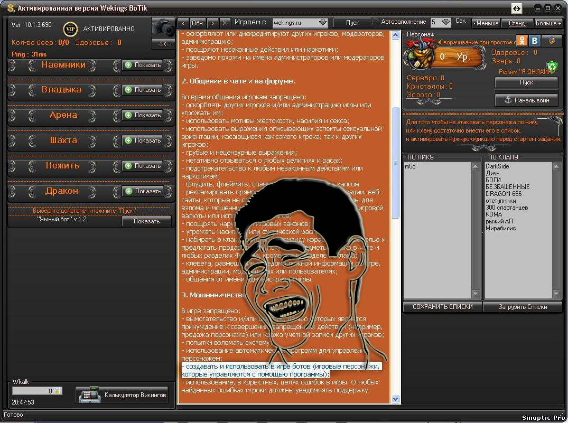
Task: Open Odnoklassniki social link icon
Action: click(x=522, y=41)
